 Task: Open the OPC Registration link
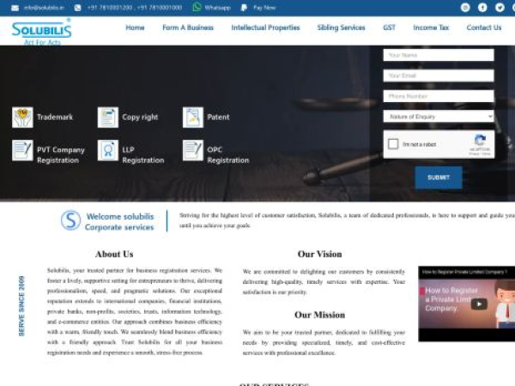click(x=228, y=155)
